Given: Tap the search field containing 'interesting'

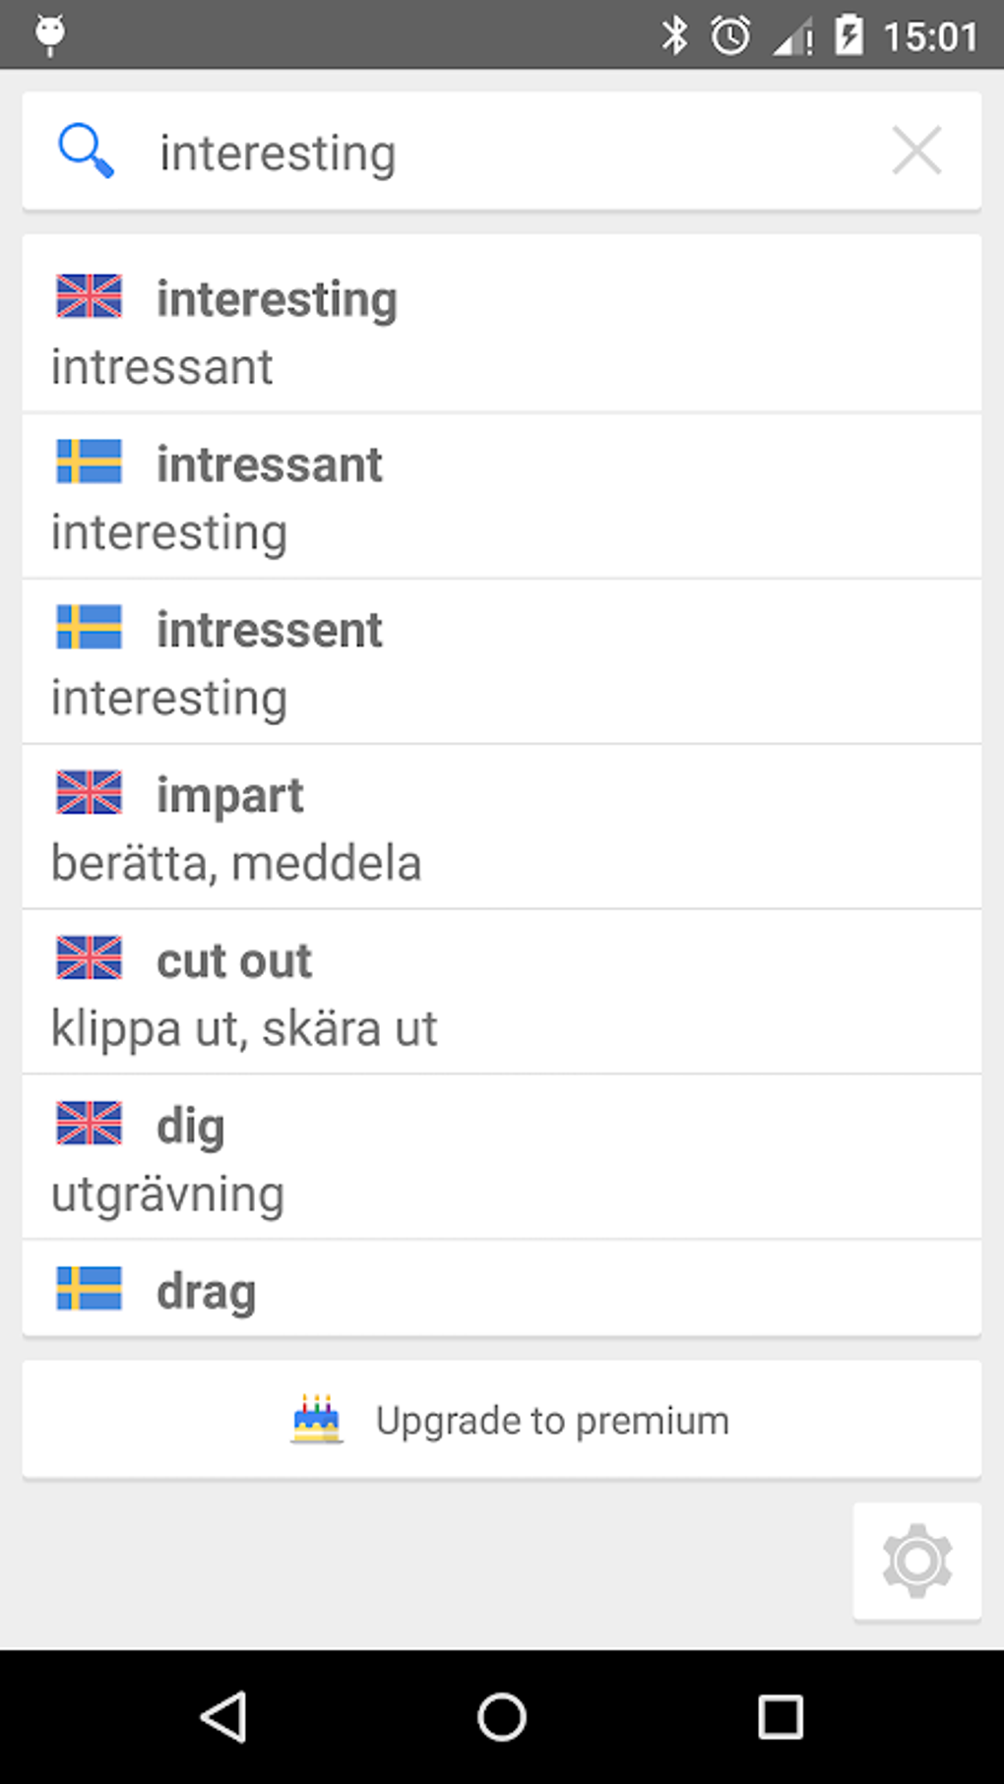Looking at the screenshot, I should point(492,153).
